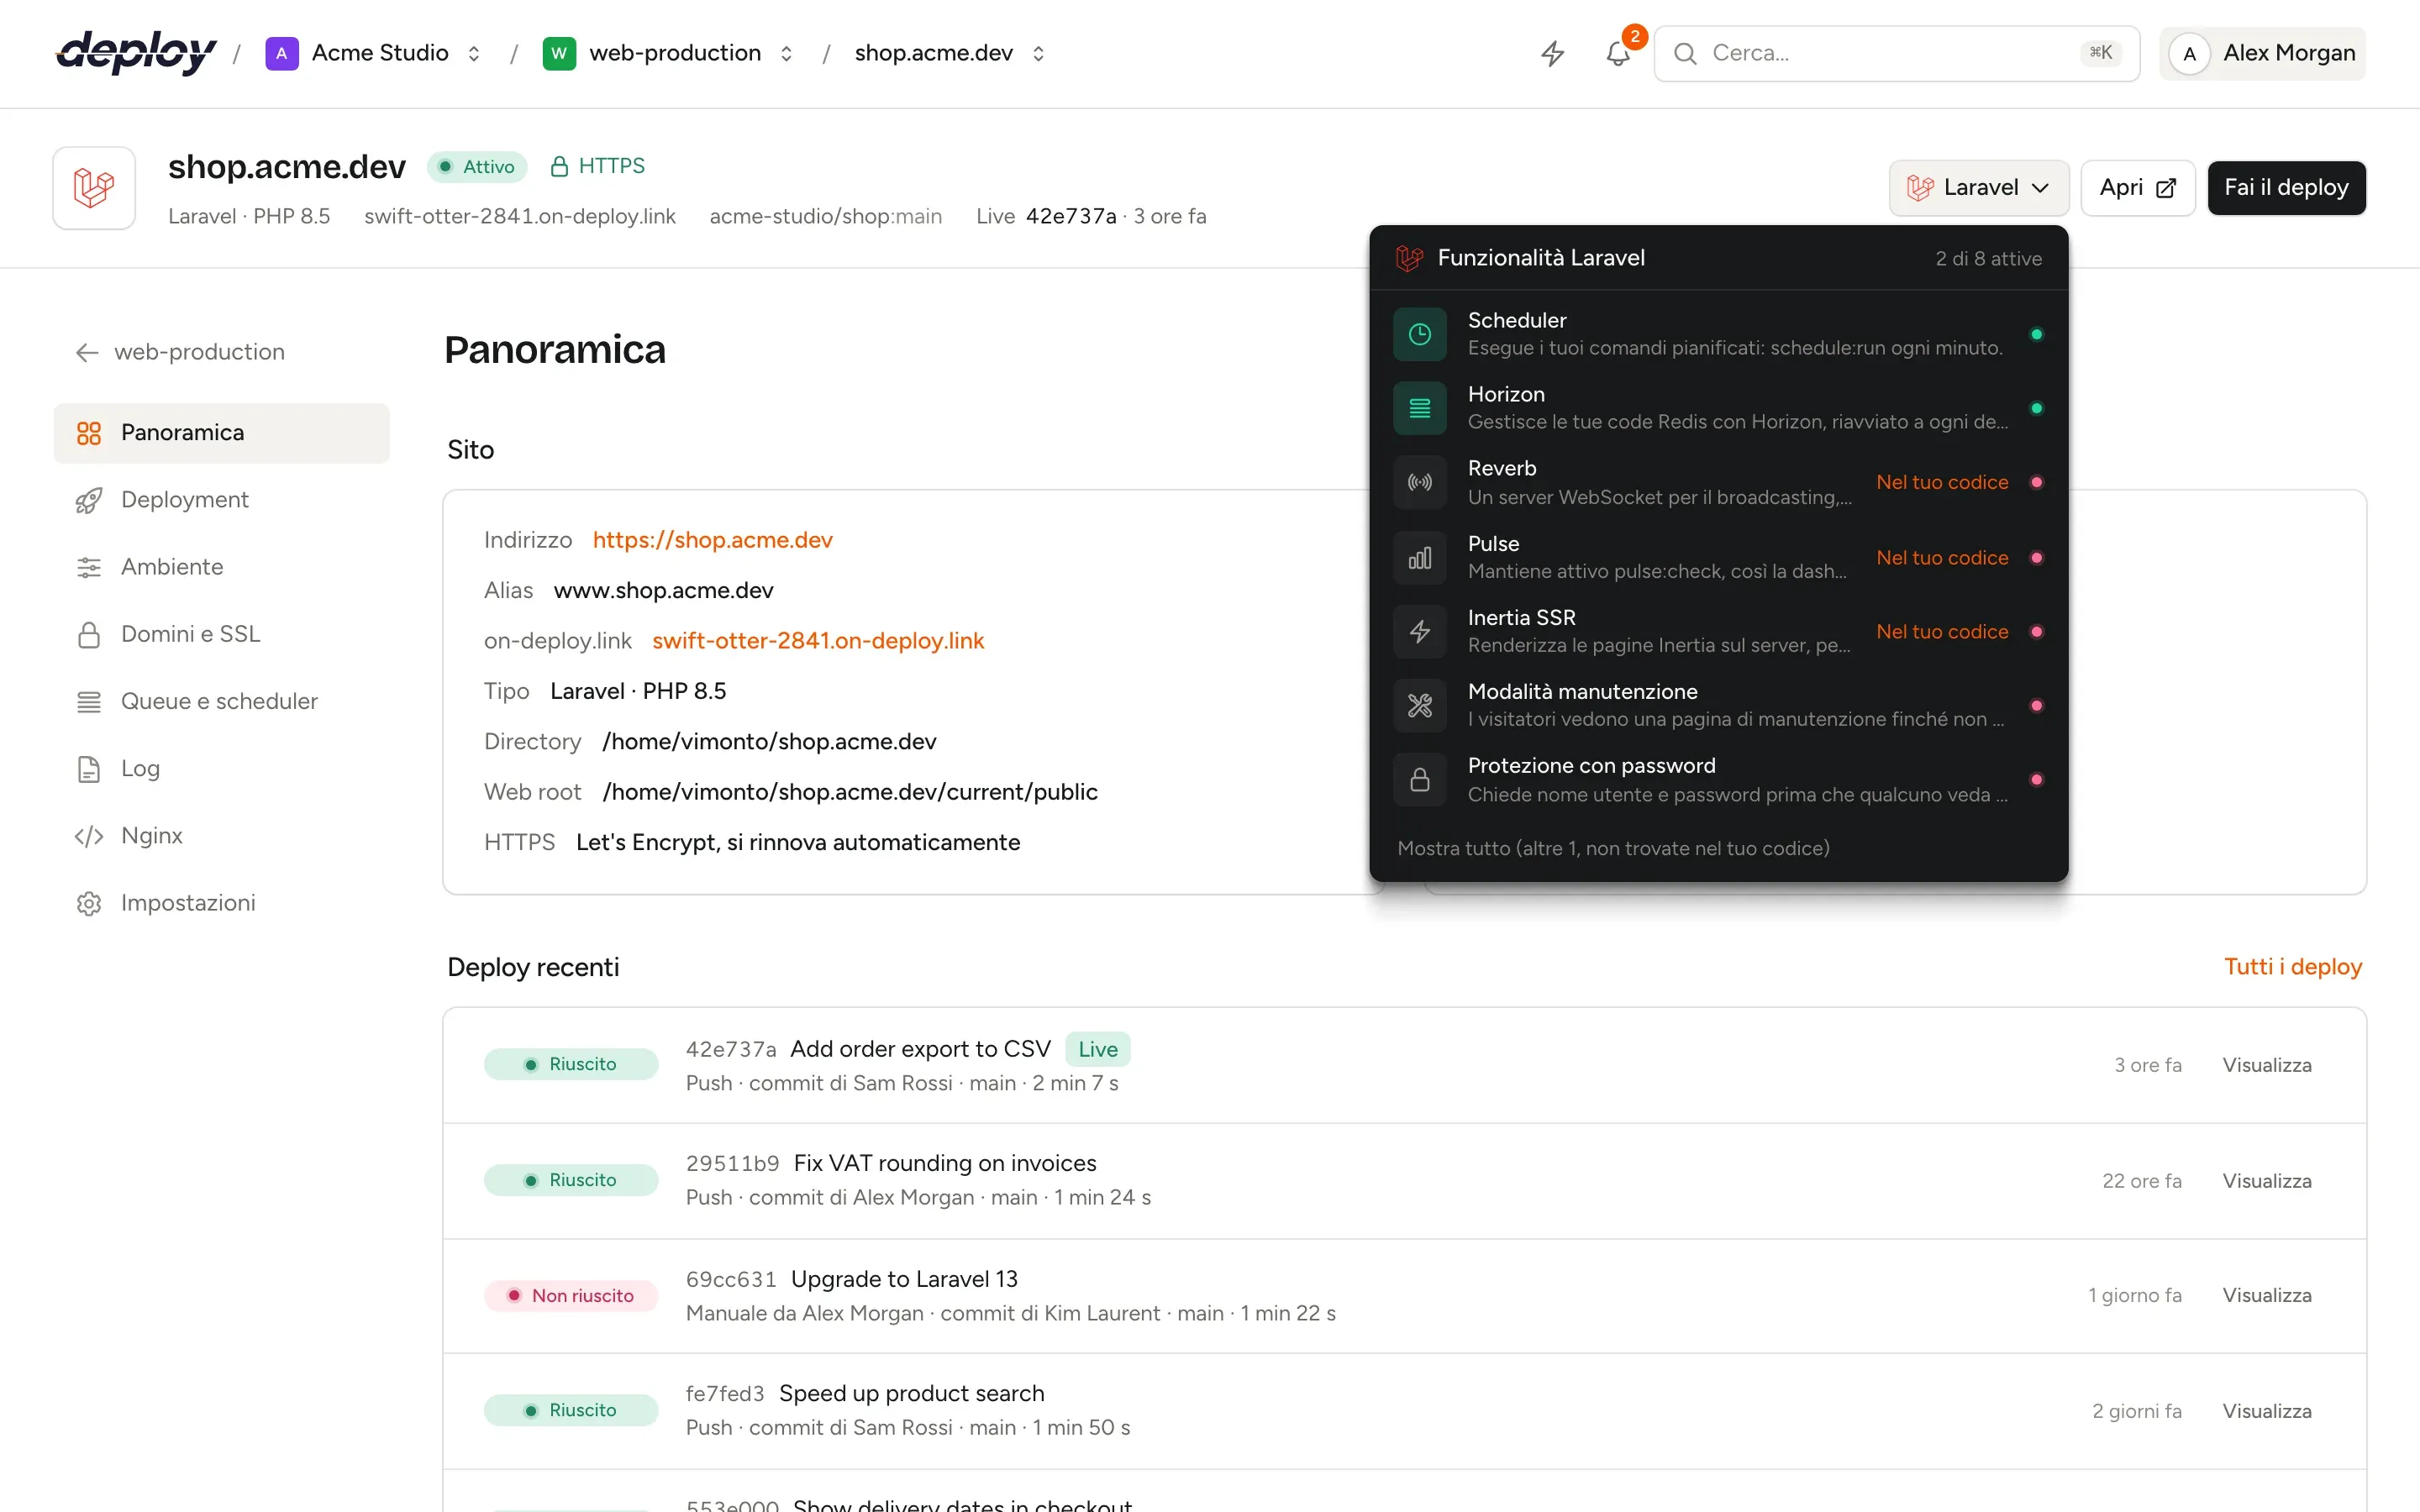The image size is (2420, 1512).
Task: Visualizza deploy Add order export to CSV
Action: (2266, 1065)
